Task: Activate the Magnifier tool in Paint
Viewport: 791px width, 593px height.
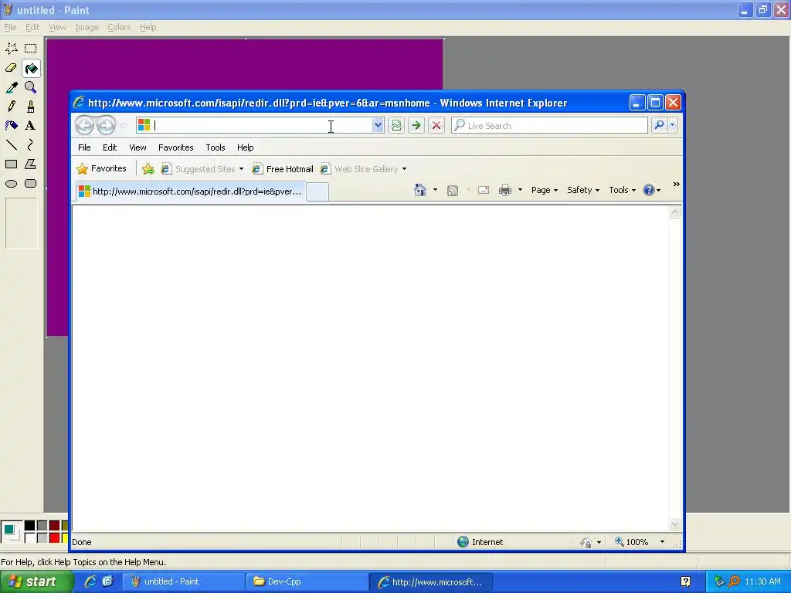Action: coord(31,87)
